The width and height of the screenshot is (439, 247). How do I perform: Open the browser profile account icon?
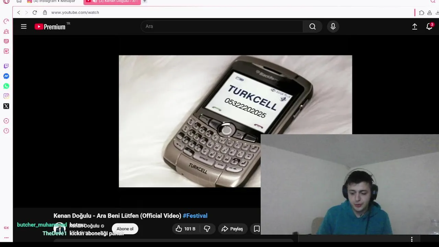[x=429, y=13]
